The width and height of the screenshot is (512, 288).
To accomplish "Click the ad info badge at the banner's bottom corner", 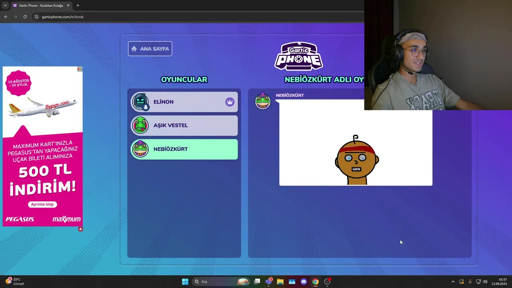I will coord(80,229).
